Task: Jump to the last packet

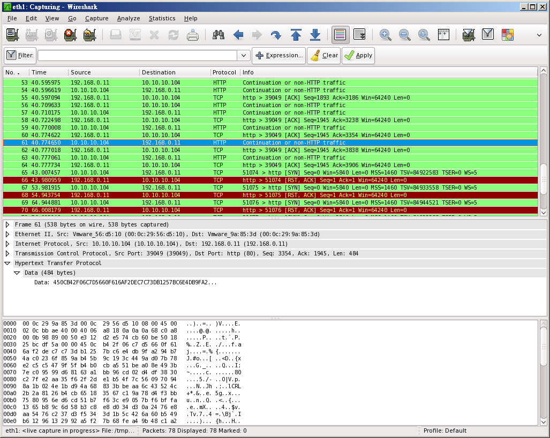Action: tap(315, 34)
